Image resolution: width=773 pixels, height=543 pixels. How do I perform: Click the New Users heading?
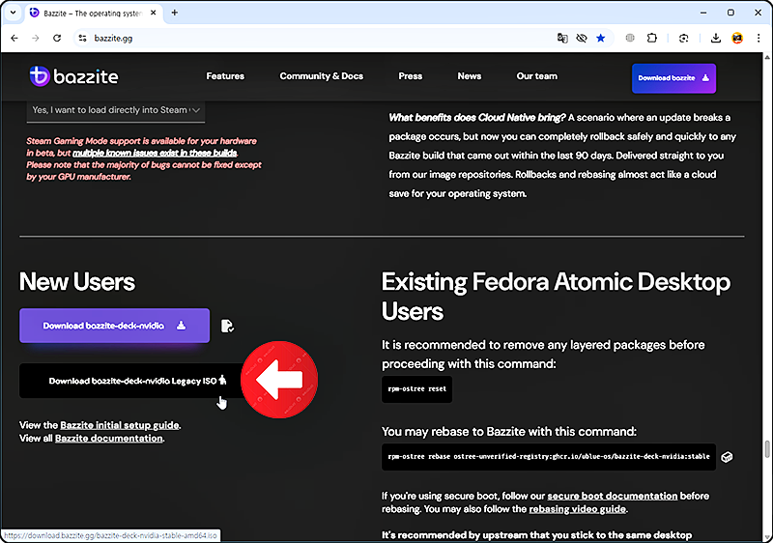pyautogui.click(x=77, y=282)
